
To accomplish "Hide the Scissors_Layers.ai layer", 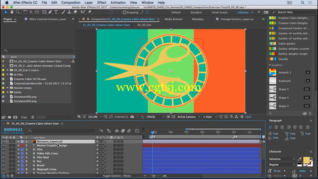I will pyautogui.click(x=4, y=142).
